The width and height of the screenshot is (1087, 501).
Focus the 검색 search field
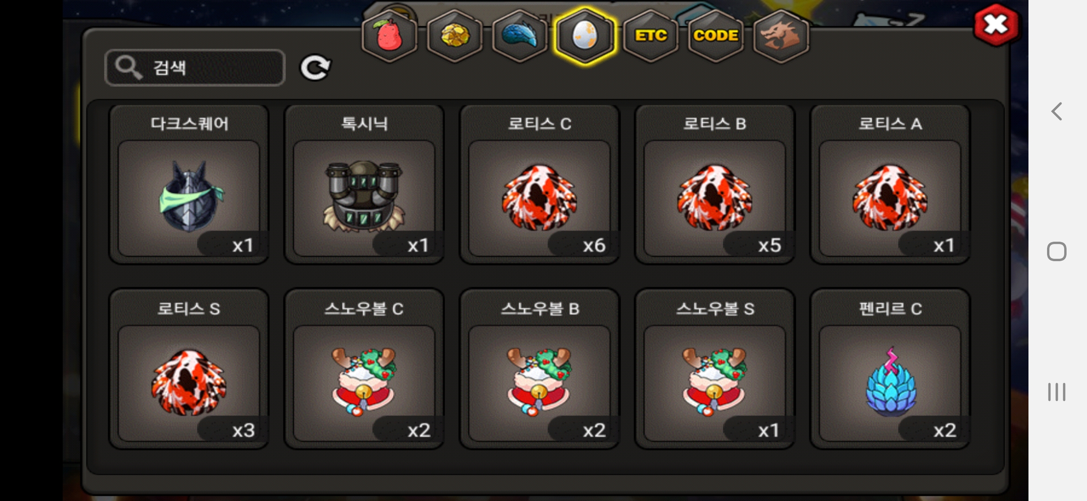195,68
